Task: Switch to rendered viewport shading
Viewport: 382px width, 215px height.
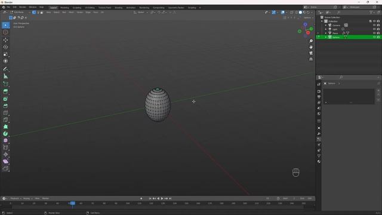Action: [308, 12]
